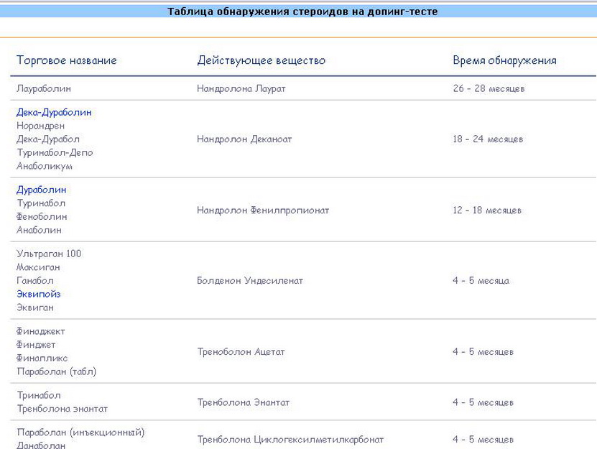Click Тренболона Циклогексилметилкарбонат substance text

[290, 439]
